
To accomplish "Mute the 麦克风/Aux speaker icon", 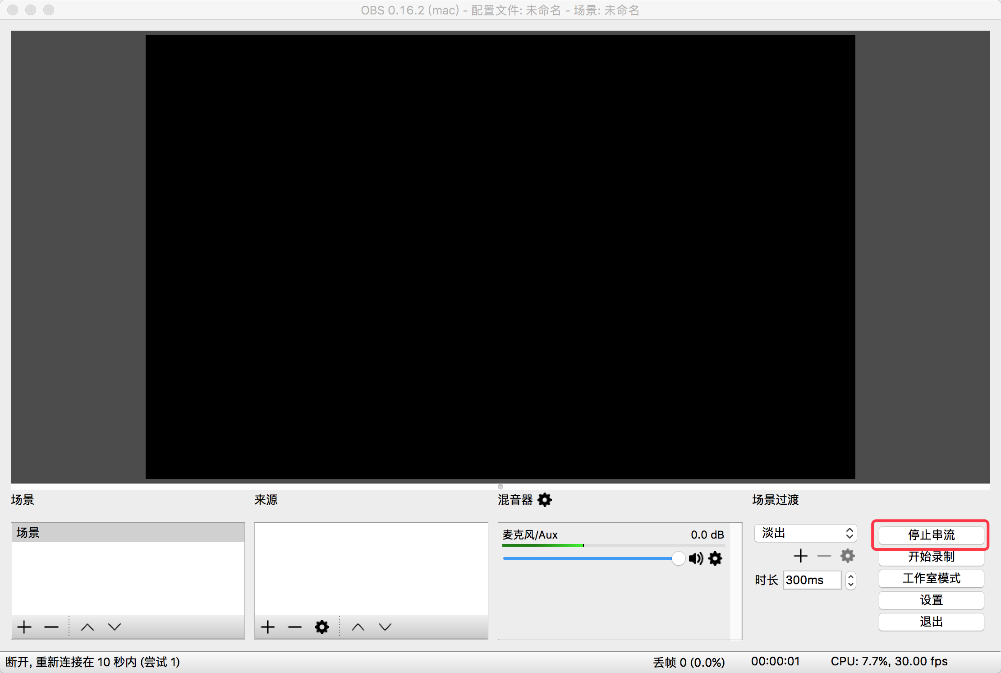I will click(x=696, y=558).
